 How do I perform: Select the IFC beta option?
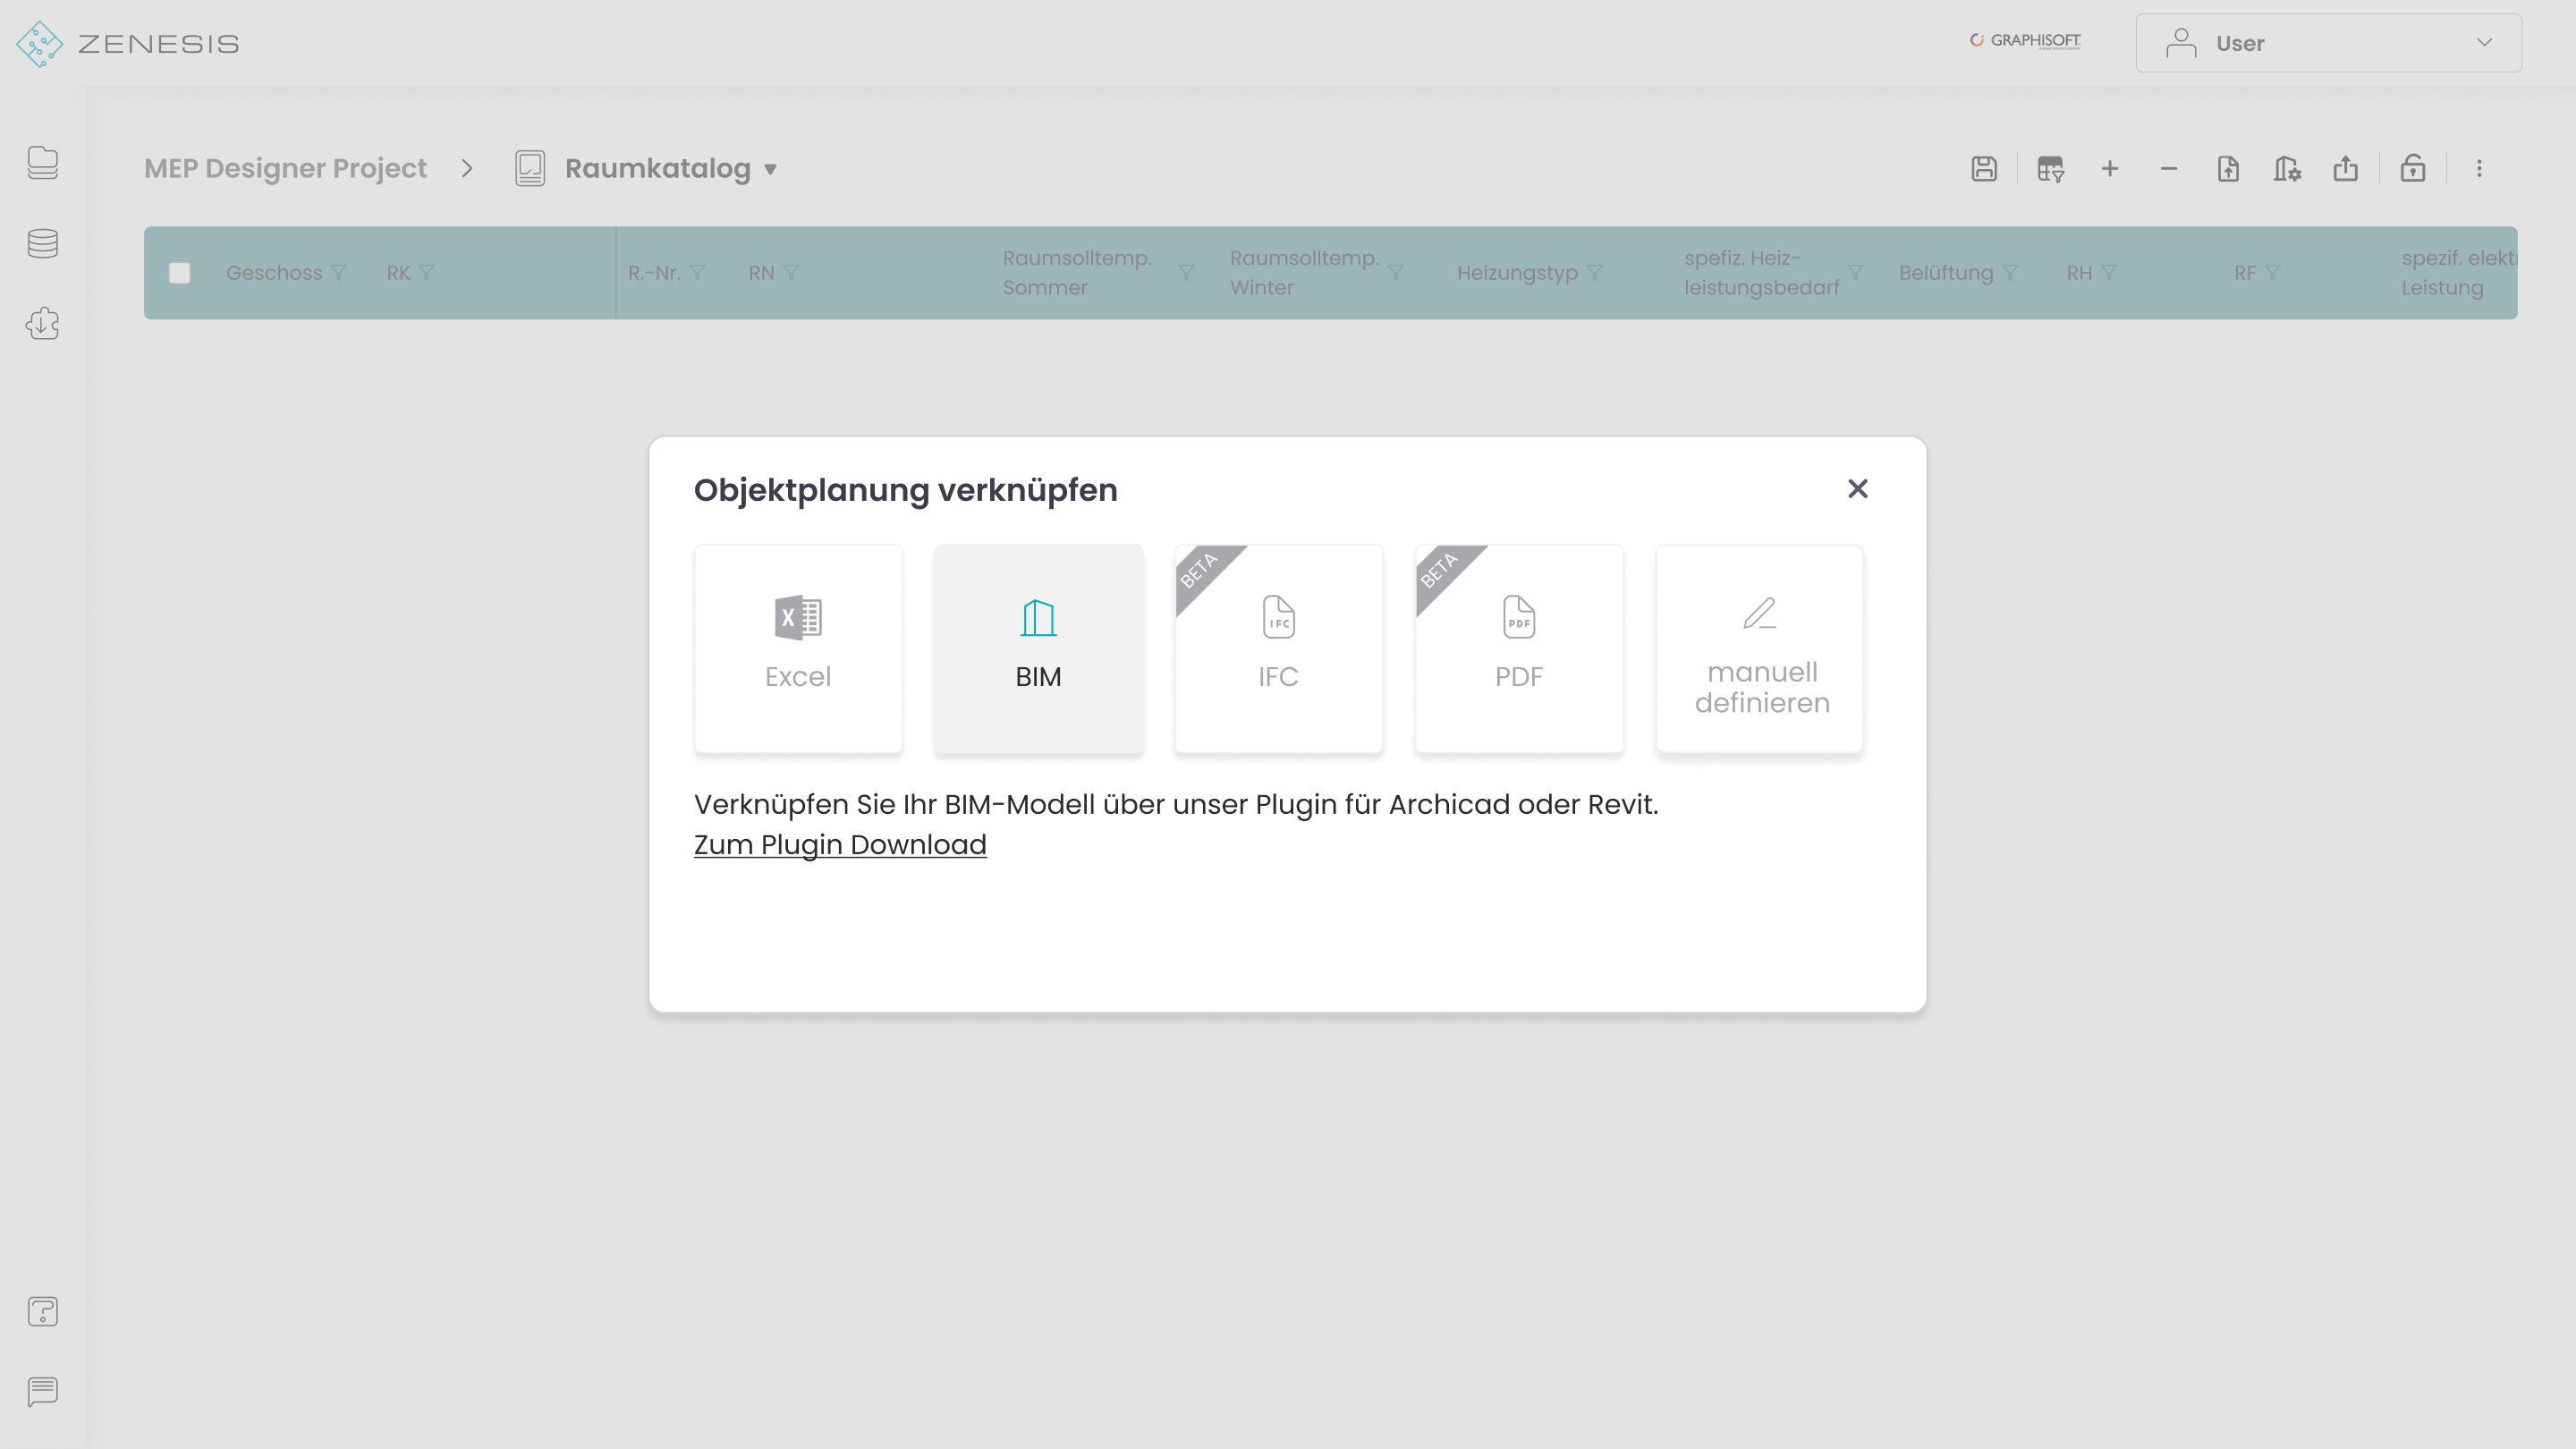pos(1278,648)
